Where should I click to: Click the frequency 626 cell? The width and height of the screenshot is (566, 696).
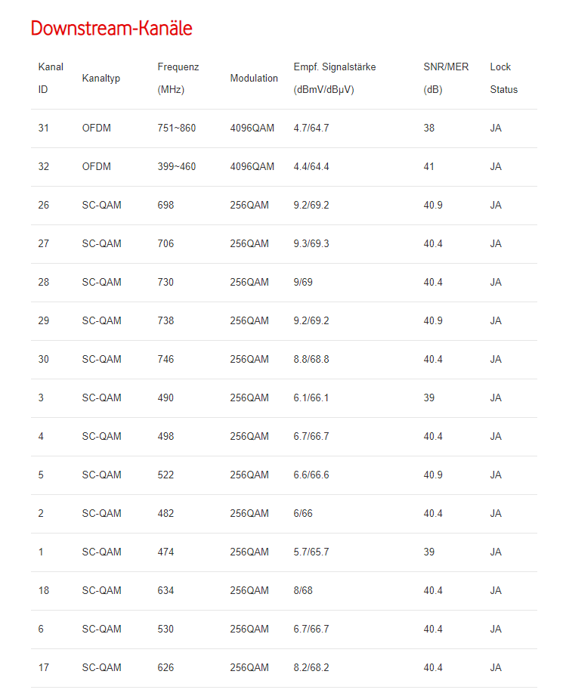(165, 668)
